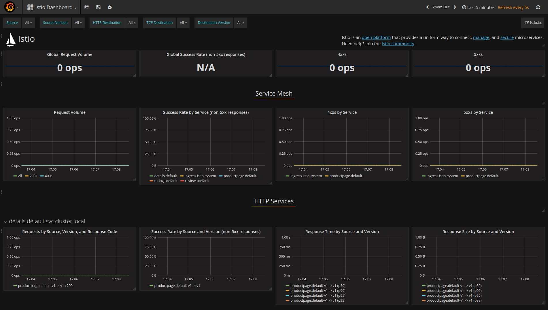Click the manual refresh icon
Screen dimensions: 548x310
538,7
